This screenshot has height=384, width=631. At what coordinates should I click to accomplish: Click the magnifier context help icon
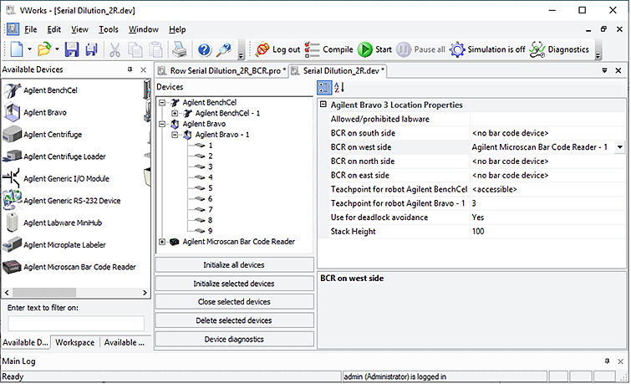coord(224,49)
